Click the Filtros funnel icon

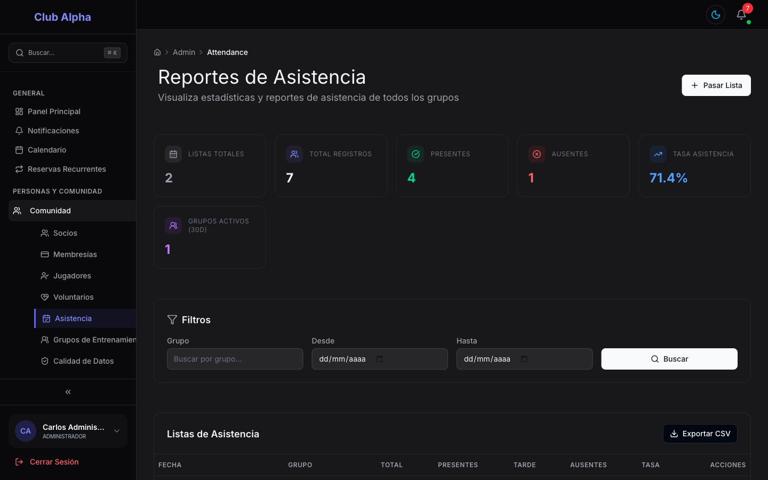click(x=172, y=319)
